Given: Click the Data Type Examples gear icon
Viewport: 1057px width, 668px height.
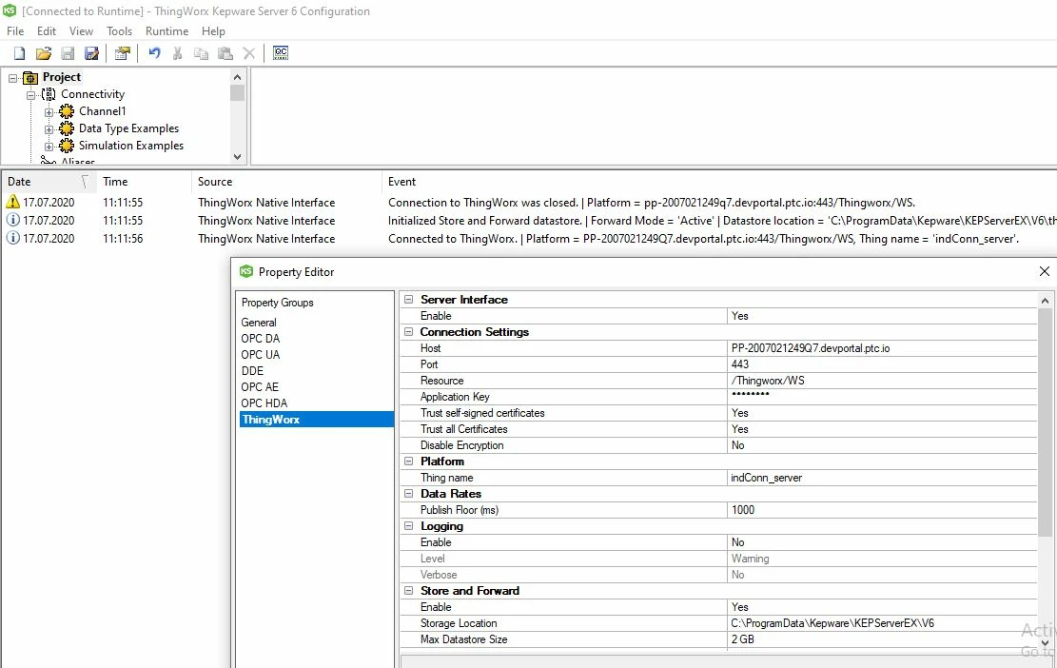Looking at the screenshot, I should coord(66,128).
